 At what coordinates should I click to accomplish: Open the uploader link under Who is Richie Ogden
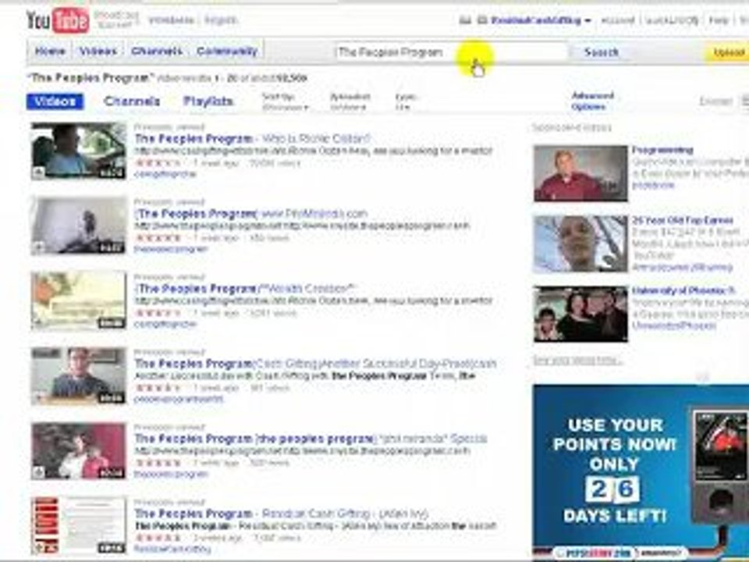point(165,174)
